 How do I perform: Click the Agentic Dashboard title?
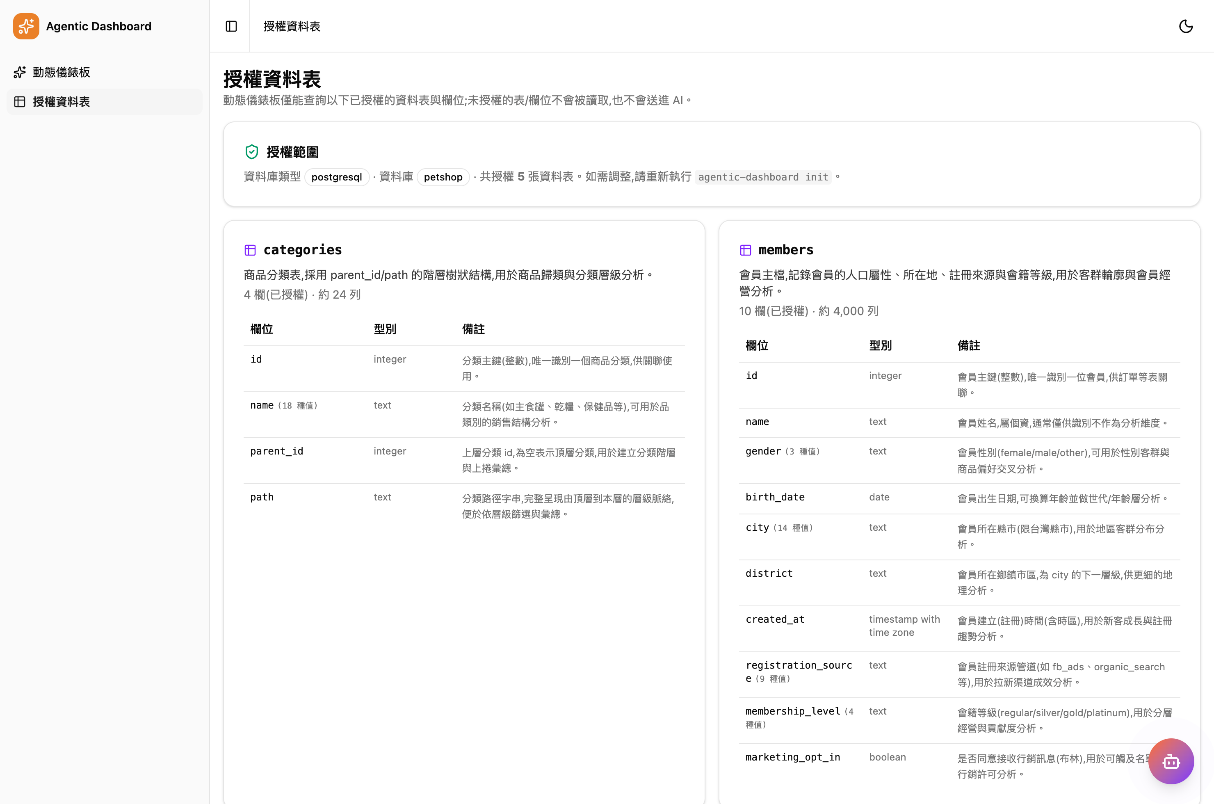[x=99, y=26]
